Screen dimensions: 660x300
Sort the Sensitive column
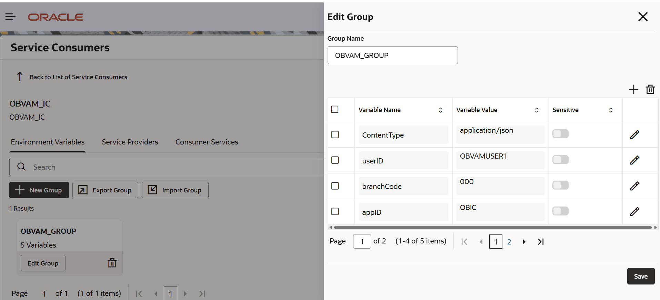(x=611, y=110)
